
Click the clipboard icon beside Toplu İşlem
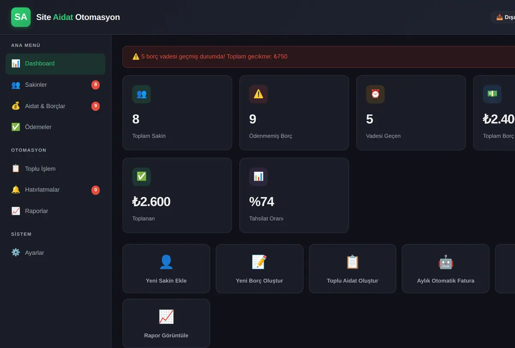tap(16, 169)
